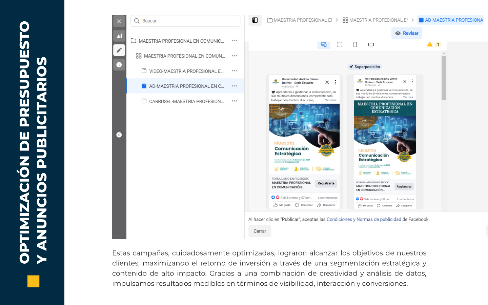Click the first ad preview image
The image size is (488, 305).
(304, 139)
